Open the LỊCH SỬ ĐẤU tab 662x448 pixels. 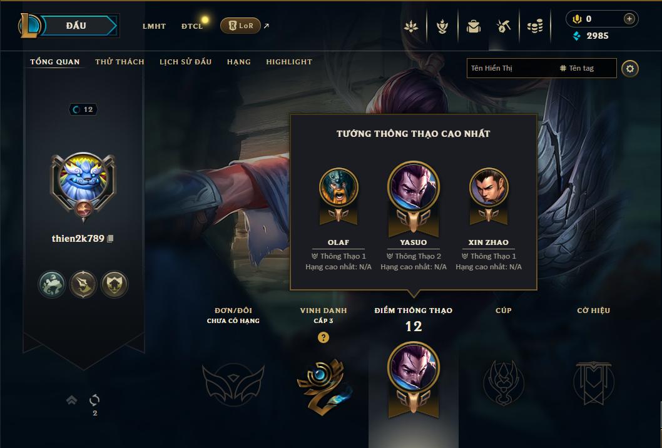[x=185, y=62]
